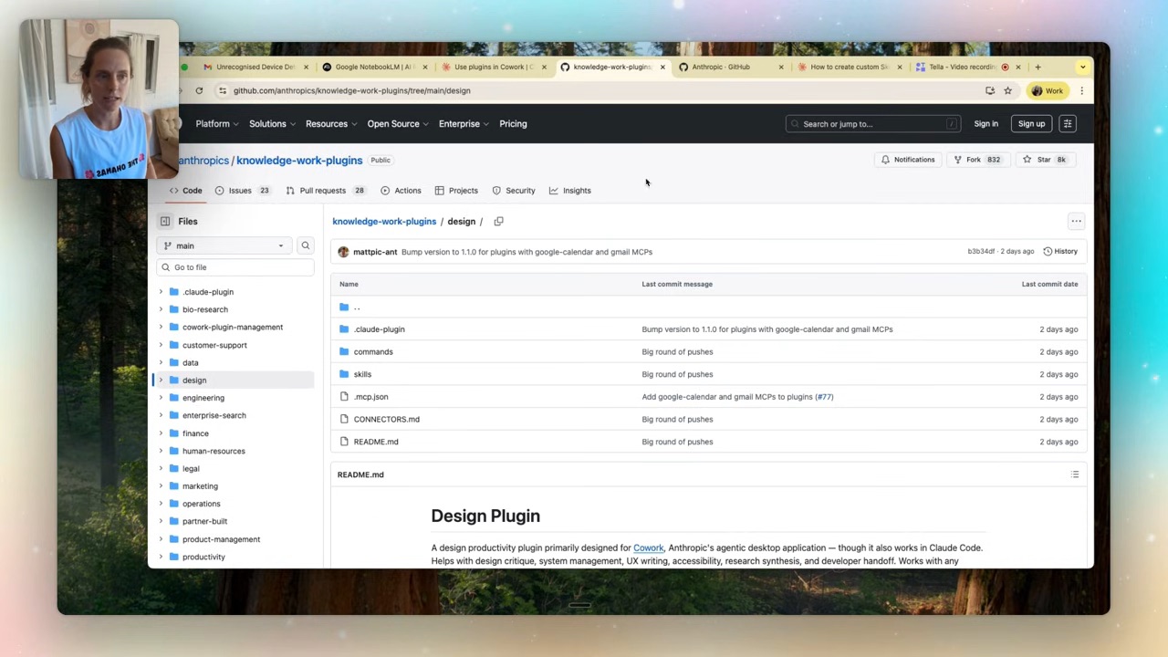The width and height of the screenshot is (1168, 657).
Task: Expand the Platform menu
Action: point(217,124)
